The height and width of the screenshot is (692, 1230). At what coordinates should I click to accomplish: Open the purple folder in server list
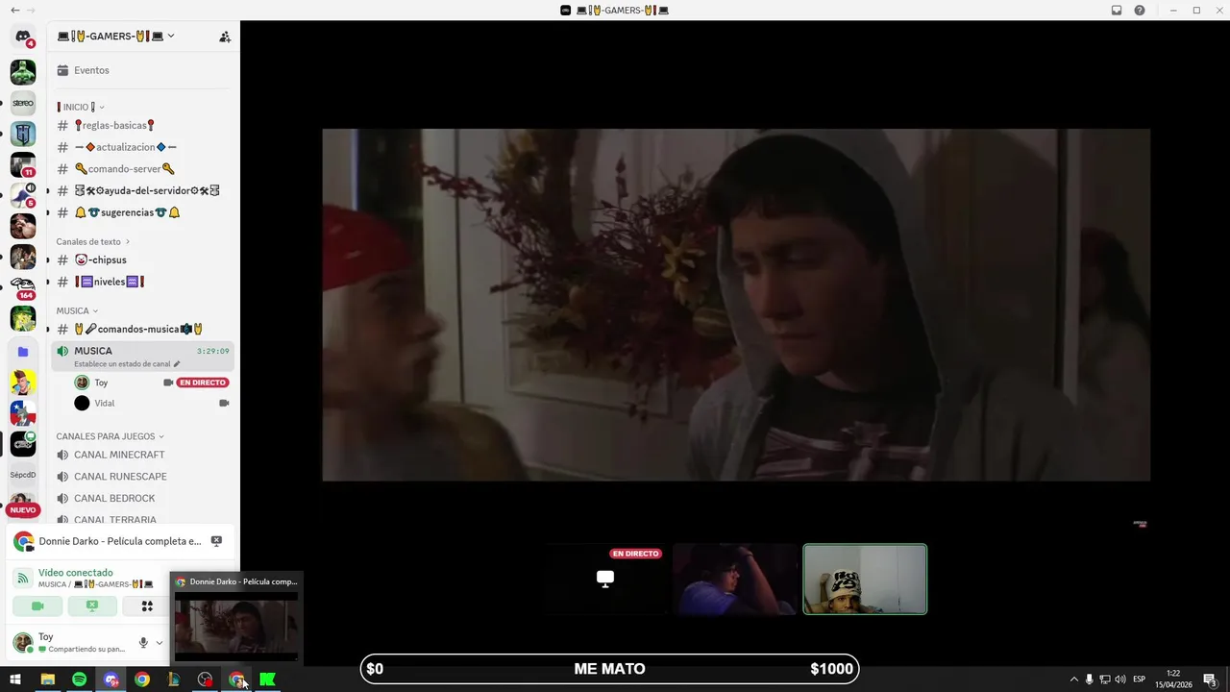tap(23, 352)
